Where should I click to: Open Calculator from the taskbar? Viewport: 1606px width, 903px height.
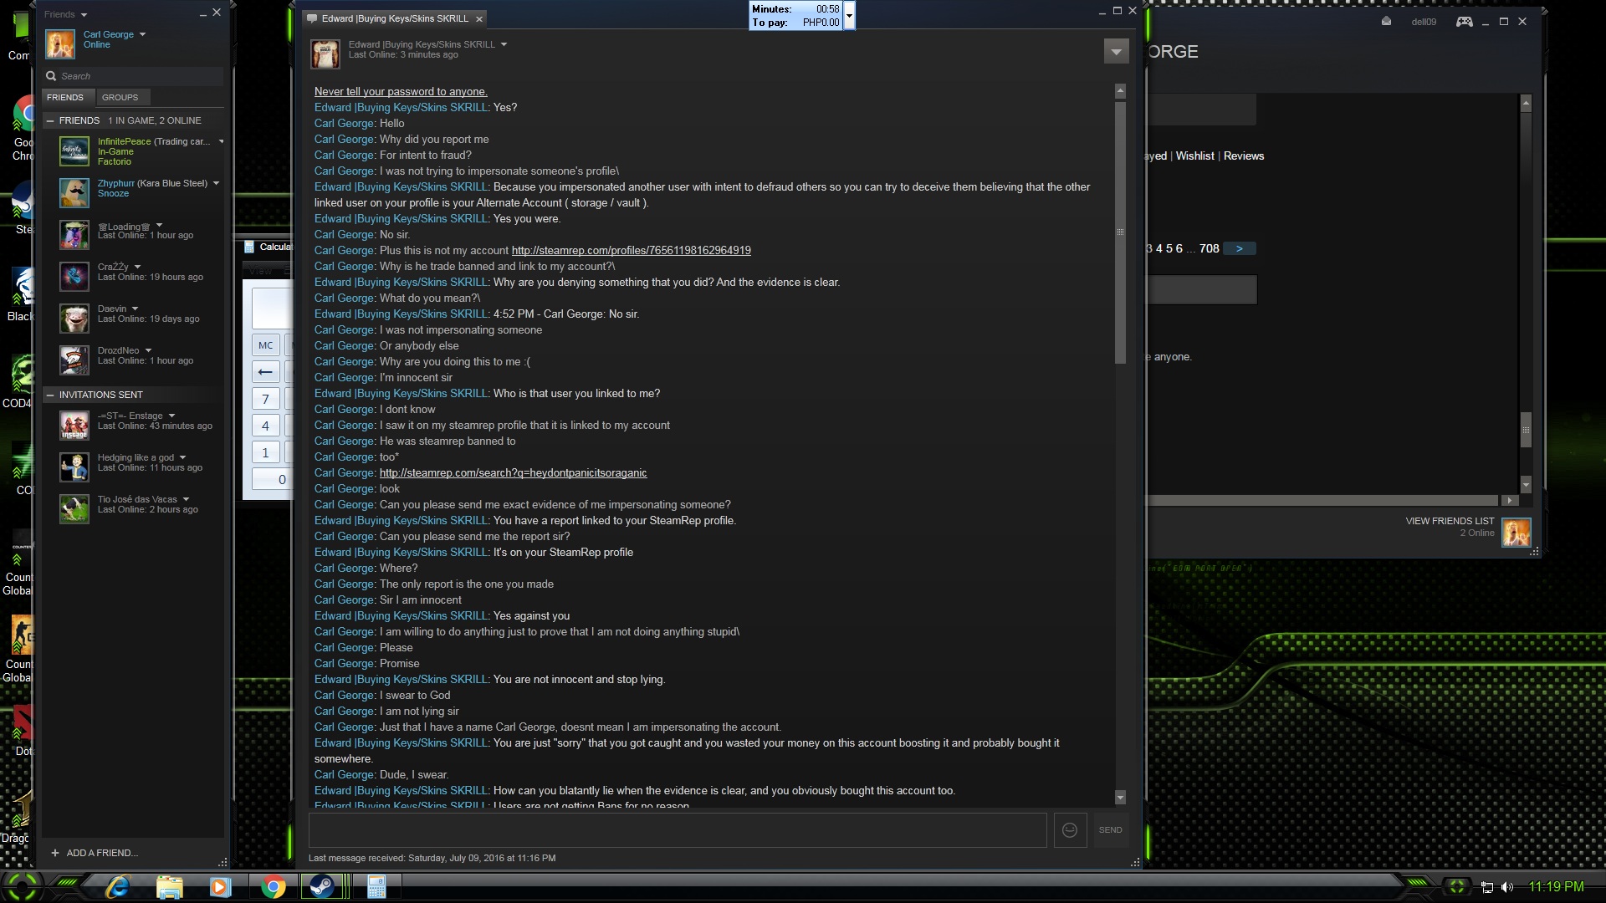pyautogui.click(x=376, y=886)
